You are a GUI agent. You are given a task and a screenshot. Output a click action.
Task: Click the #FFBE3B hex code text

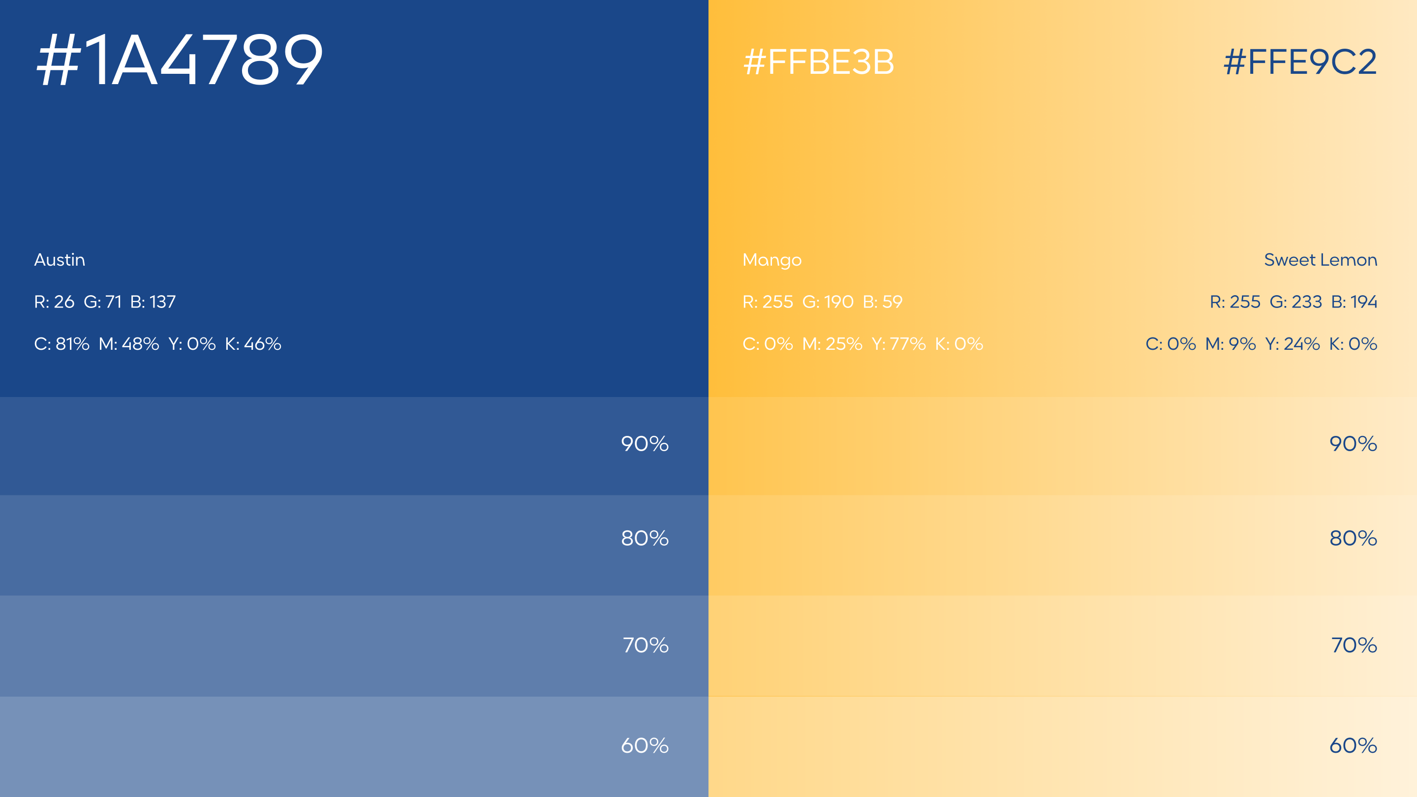pyautogui.click(x=819, y=61)
